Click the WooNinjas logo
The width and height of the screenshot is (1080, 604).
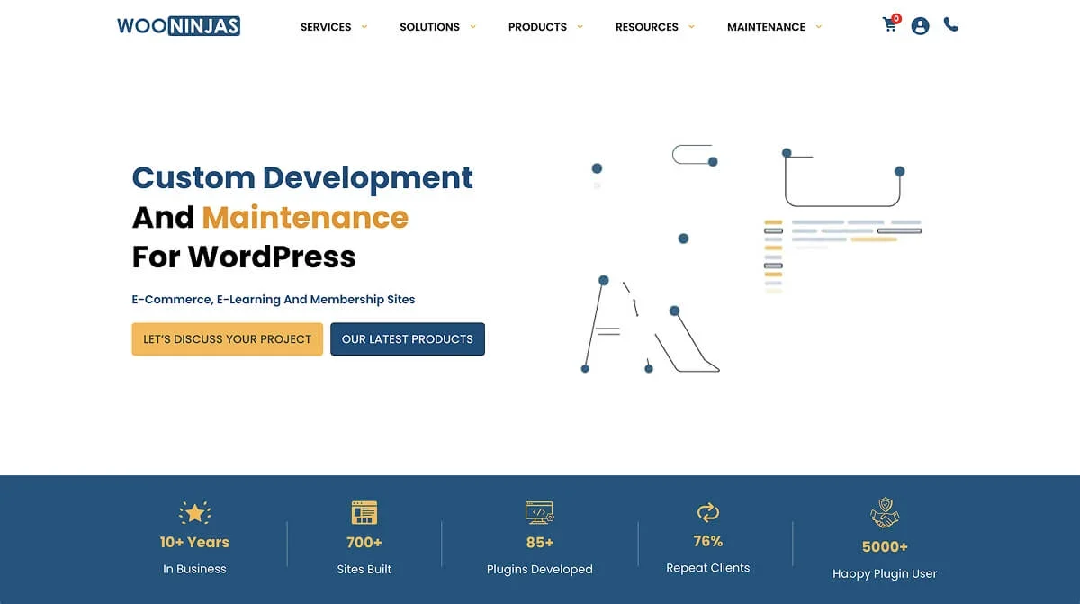(x=178, y=26)
